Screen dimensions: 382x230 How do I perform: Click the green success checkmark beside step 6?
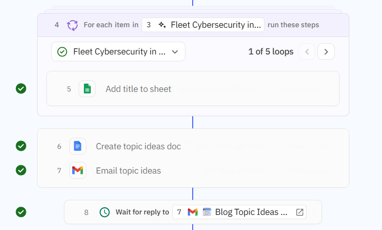point(21,146)
